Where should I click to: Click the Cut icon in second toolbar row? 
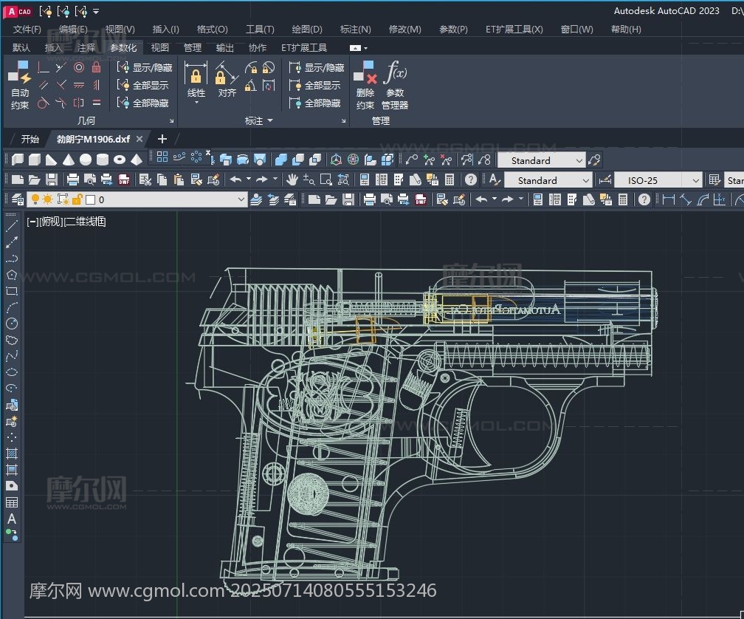(145, 180)
